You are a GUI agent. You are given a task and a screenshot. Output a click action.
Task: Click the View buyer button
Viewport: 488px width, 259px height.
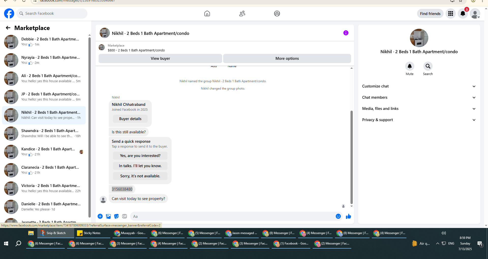coord(160,59)
